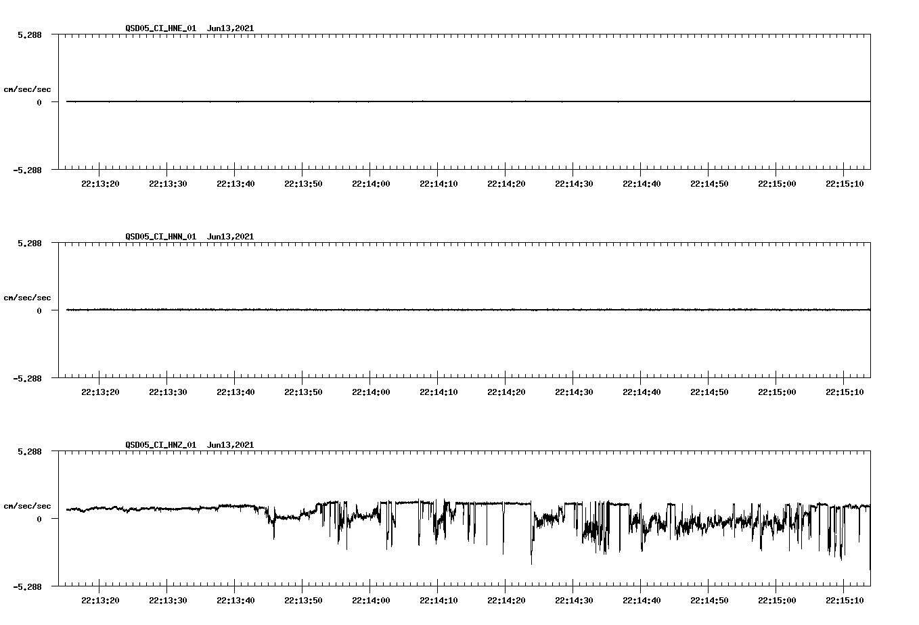Click 22:15:00 time label under HNZ plot

tap(777, 601)
